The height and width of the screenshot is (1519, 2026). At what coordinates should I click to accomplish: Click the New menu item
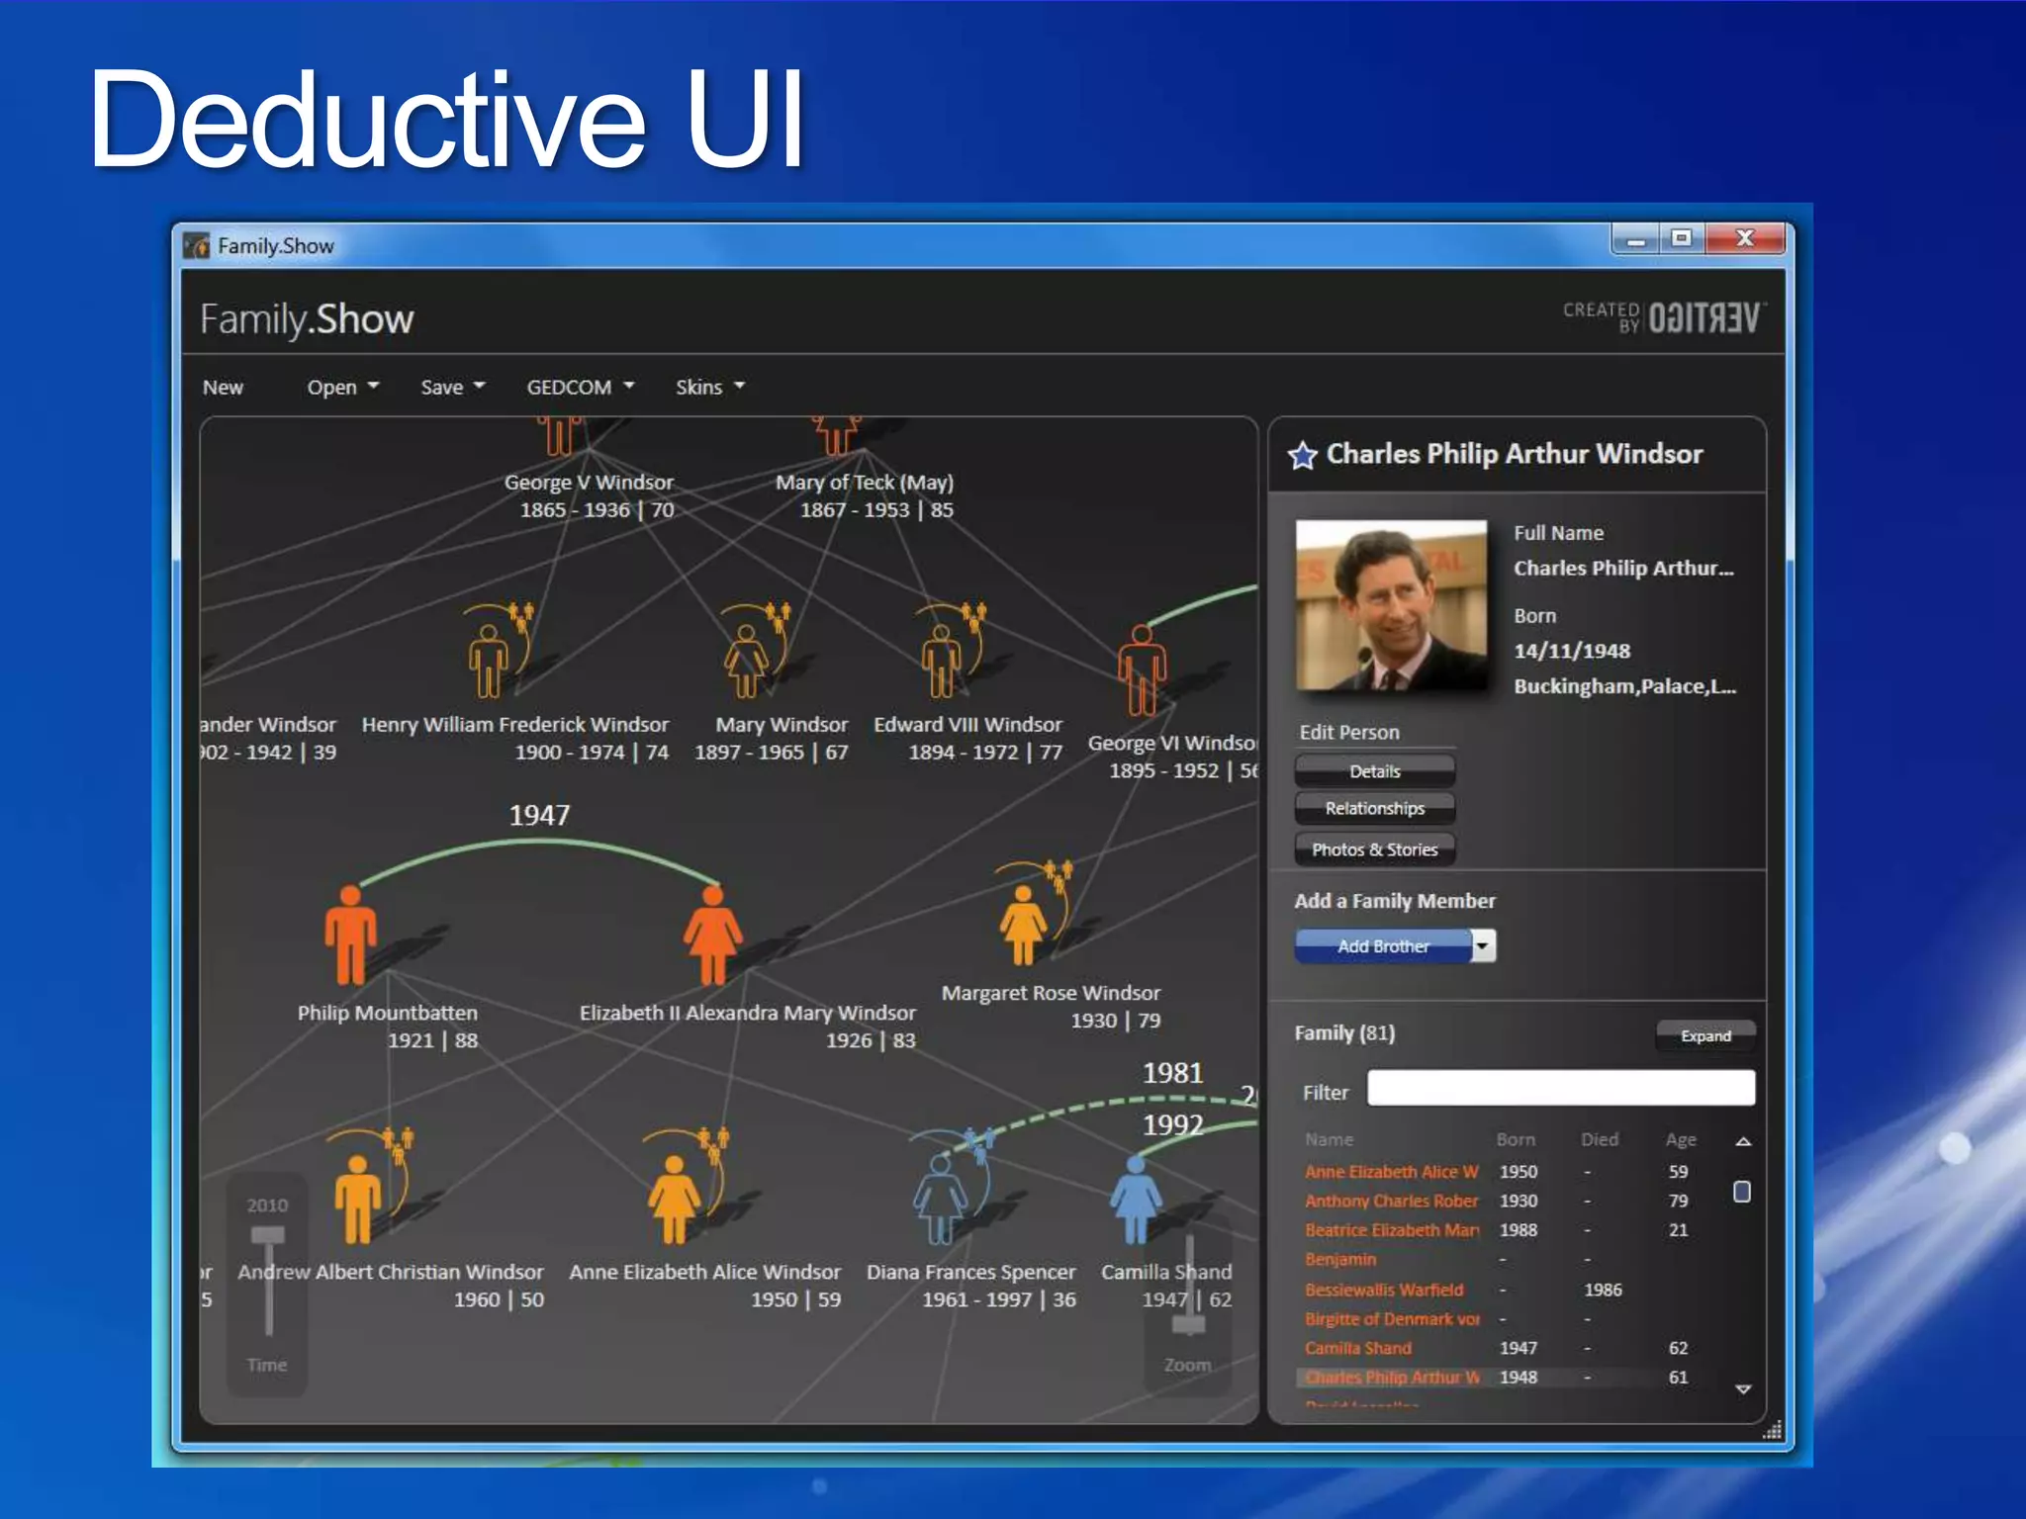pyautogui.click(x=223, y=388)
